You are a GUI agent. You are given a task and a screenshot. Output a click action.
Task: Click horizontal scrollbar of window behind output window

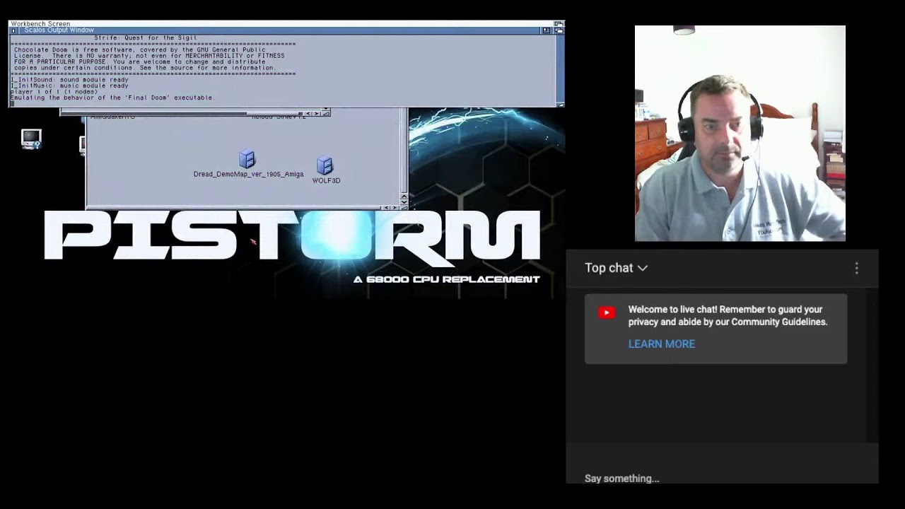point(180,113)
